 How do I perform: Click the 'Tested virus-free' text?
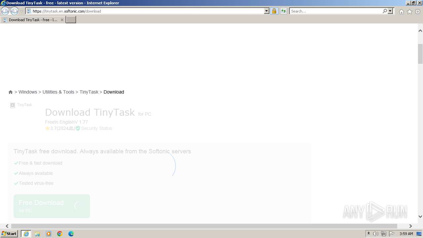tap(36, 183)
